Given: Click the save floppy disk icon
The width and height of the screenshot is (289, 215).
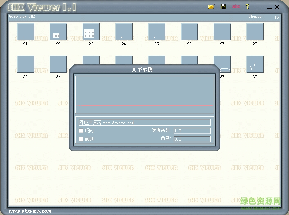Looking at the screenshot, I should coord(223,6).
